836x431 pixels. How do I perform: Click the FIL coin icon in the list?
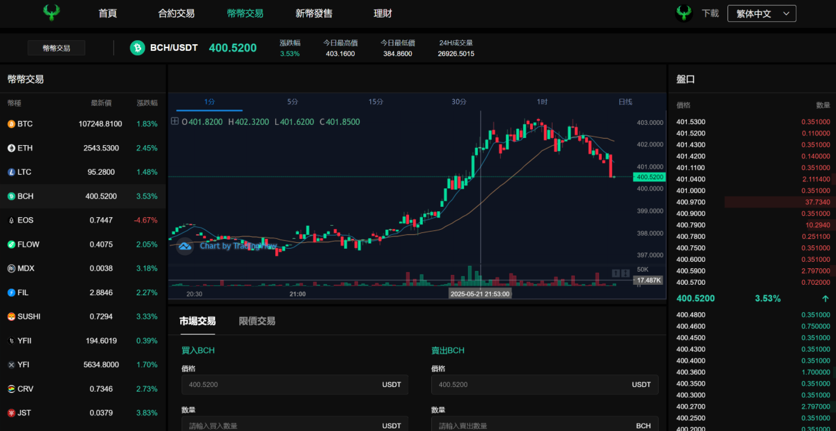coord(11,293)
